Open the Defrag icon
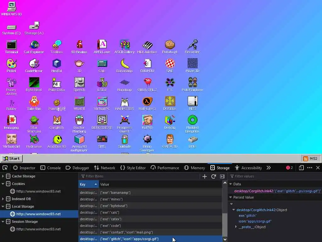The width and height of the screenshot is (322, 242). [x=169, y=123]
